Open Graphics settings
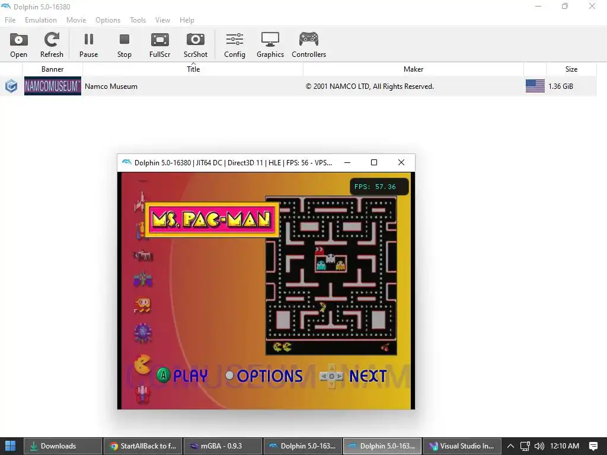This screenshot has height=455, width=607. click(x=270, y=45)
